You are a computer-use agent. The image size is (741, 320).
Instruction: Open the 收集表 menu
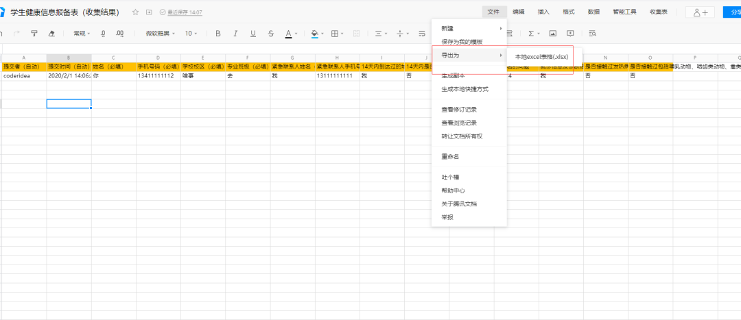(658, 12)
